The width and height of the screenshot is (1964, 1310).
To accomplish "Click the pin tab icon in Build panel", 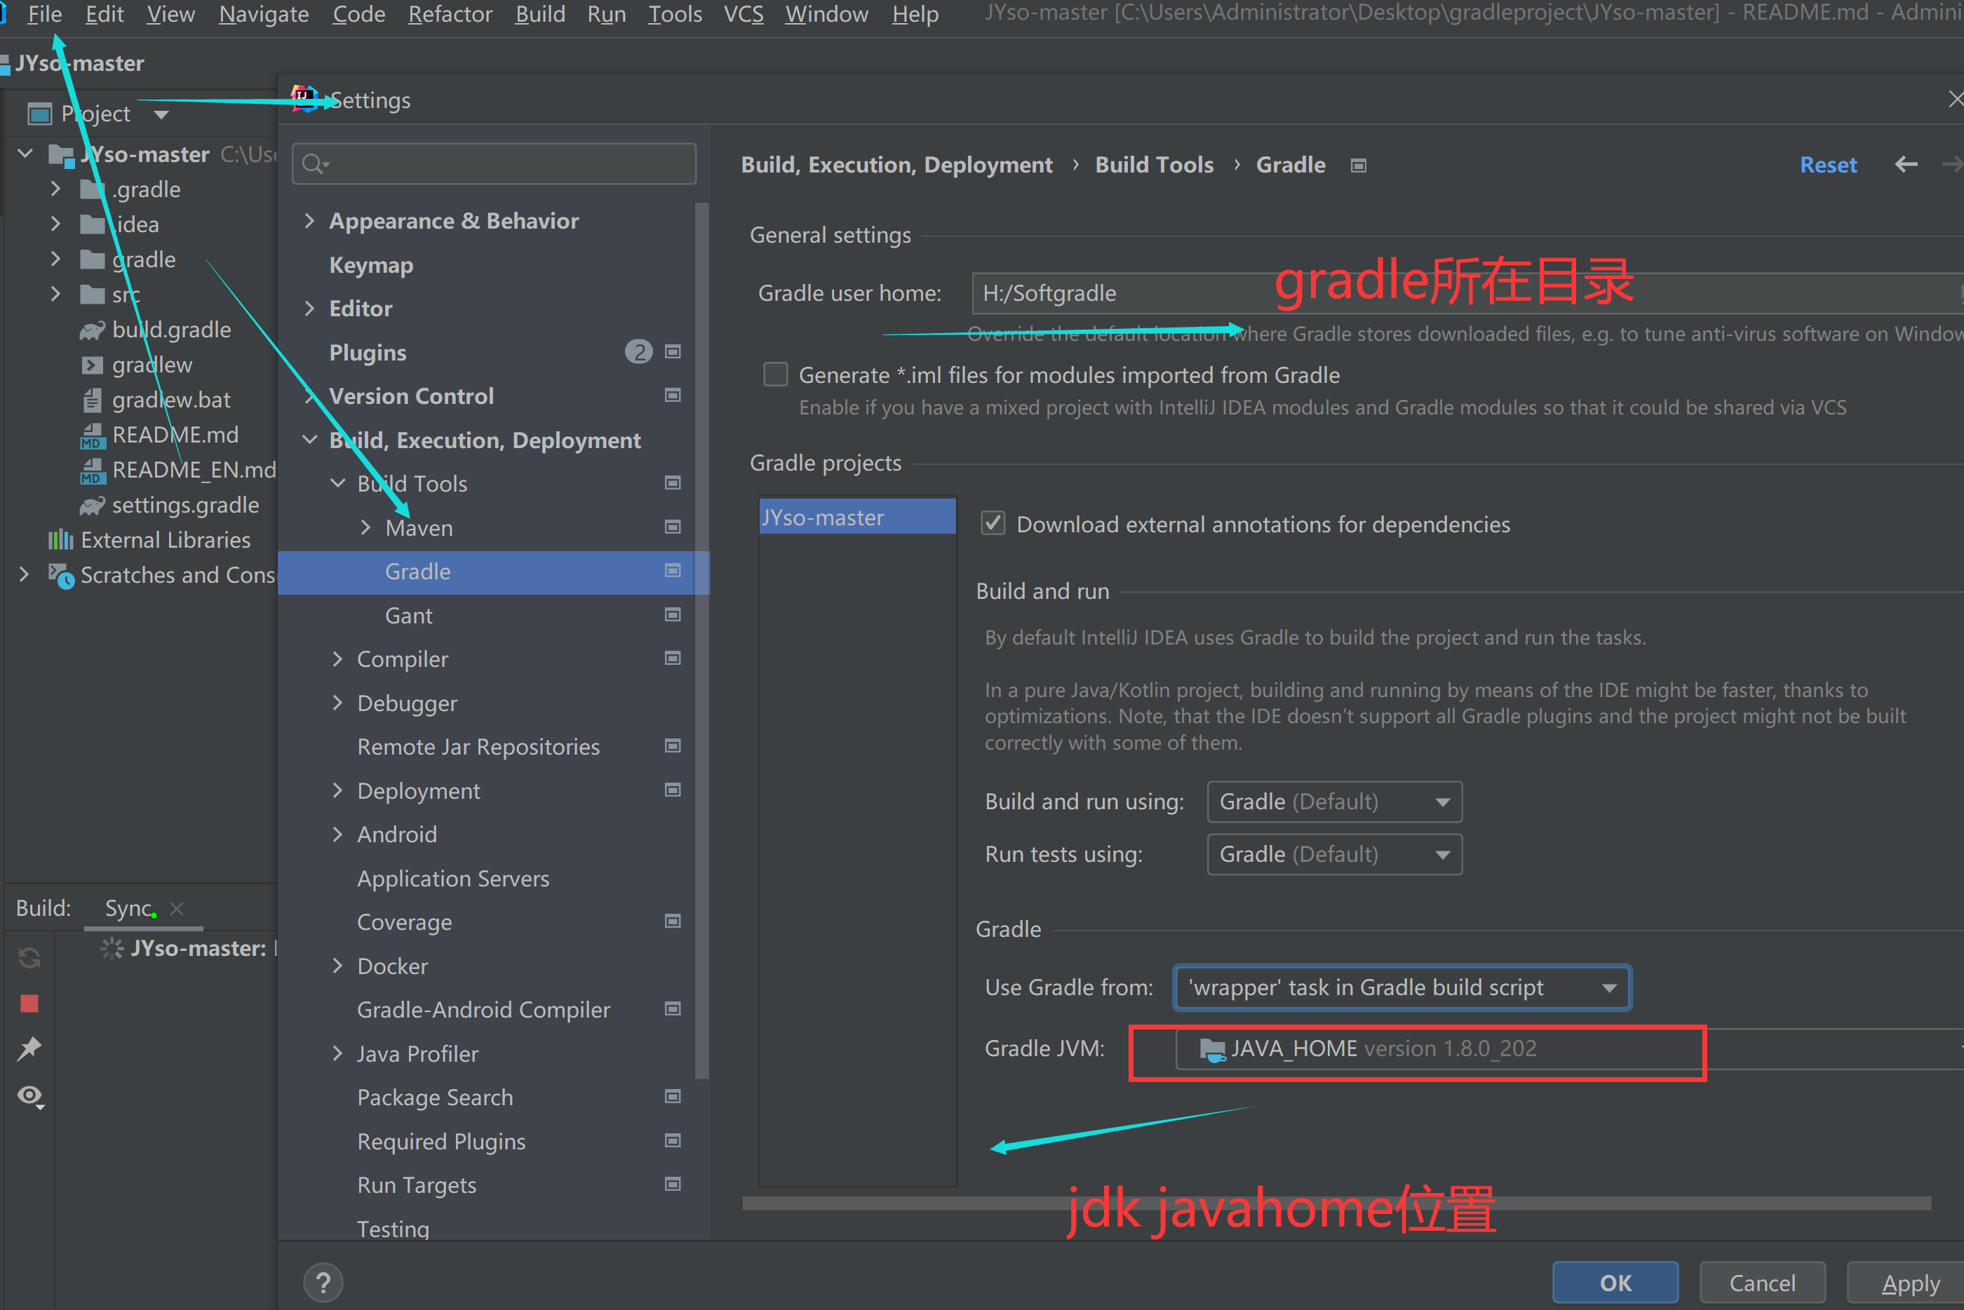I will (29, 1048).
